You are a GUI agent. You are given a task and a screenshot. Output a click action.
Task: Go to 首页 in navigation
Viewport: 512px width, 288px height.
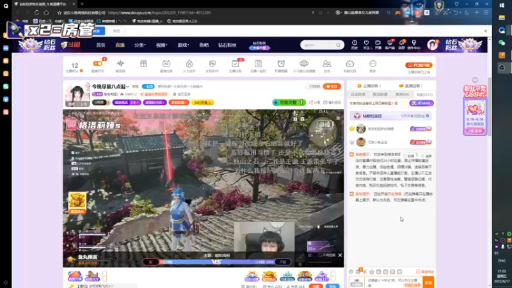click(100, 45)
